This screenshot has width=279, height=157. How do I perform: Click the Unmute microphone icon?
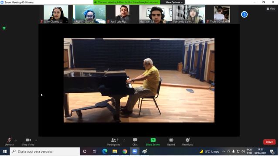point(9,140)
